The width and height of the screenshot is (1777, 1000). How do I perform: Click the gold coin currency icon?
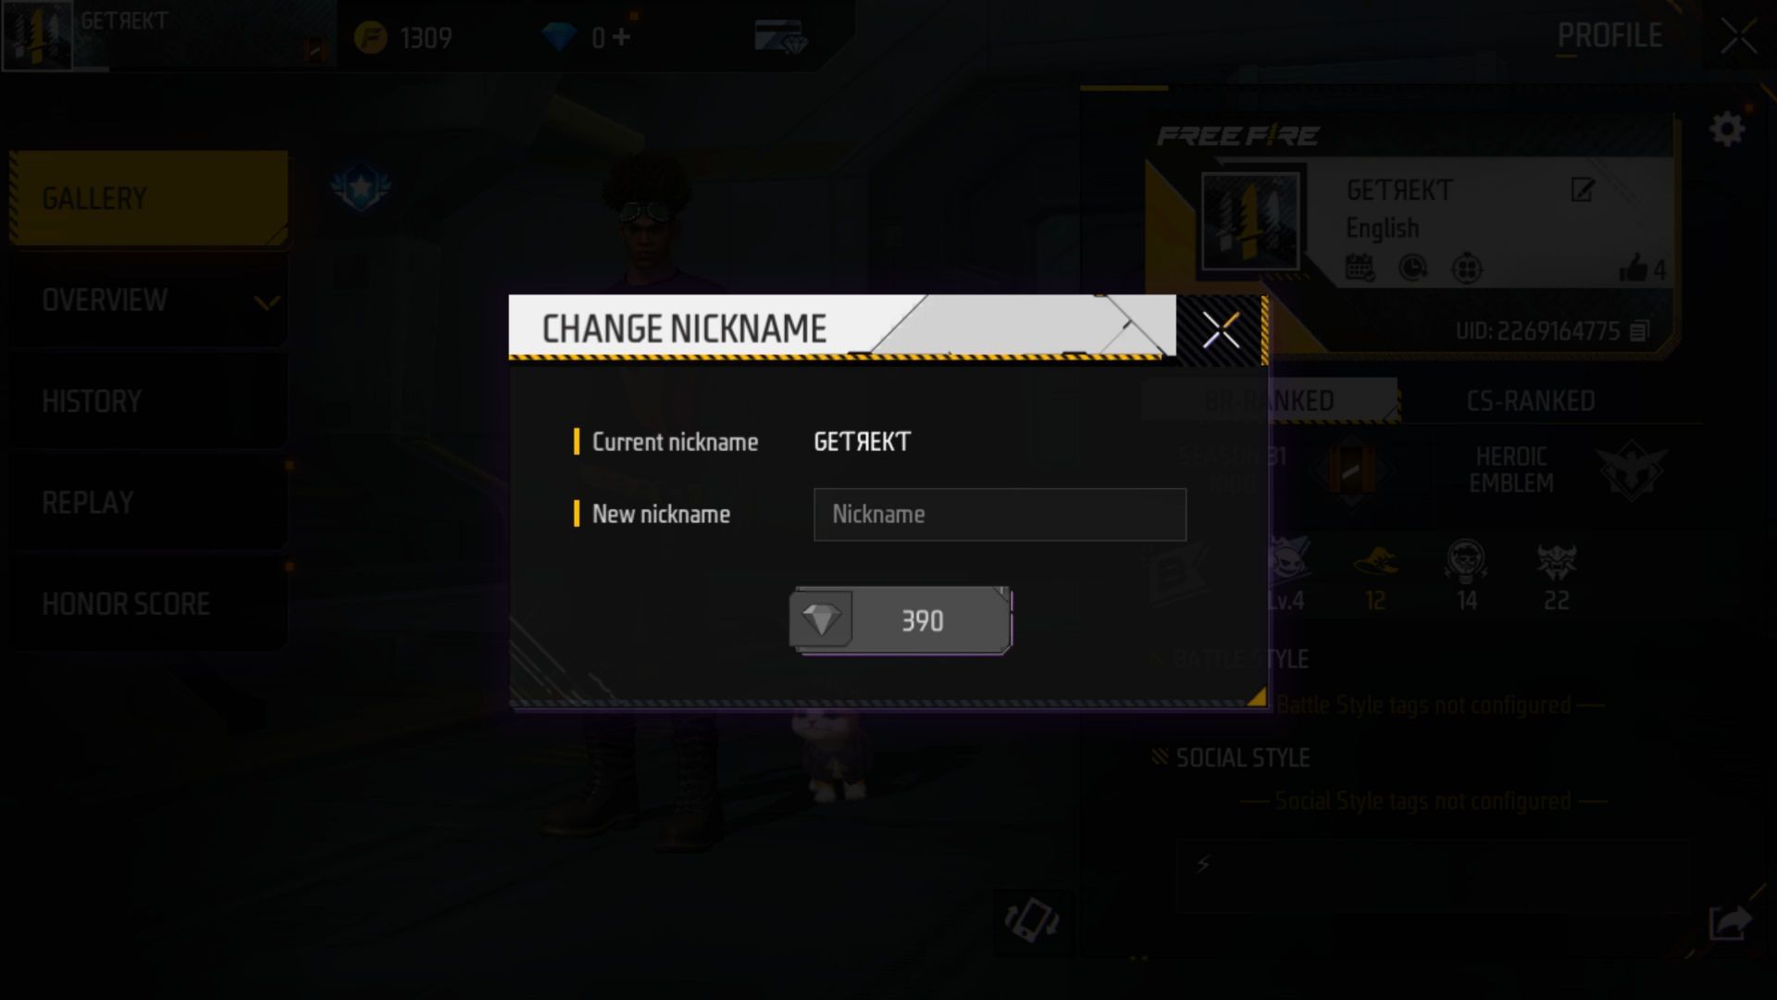372,38
